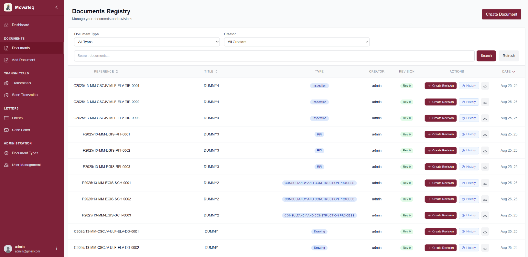Open the admin account options menu

point(56,248)
